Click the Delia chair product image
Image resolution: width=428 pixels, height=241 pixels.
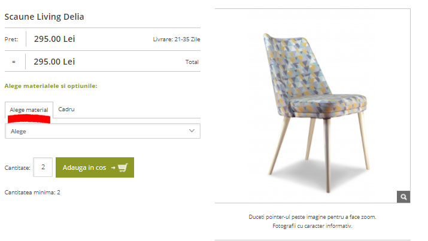[x=315, y=112]
